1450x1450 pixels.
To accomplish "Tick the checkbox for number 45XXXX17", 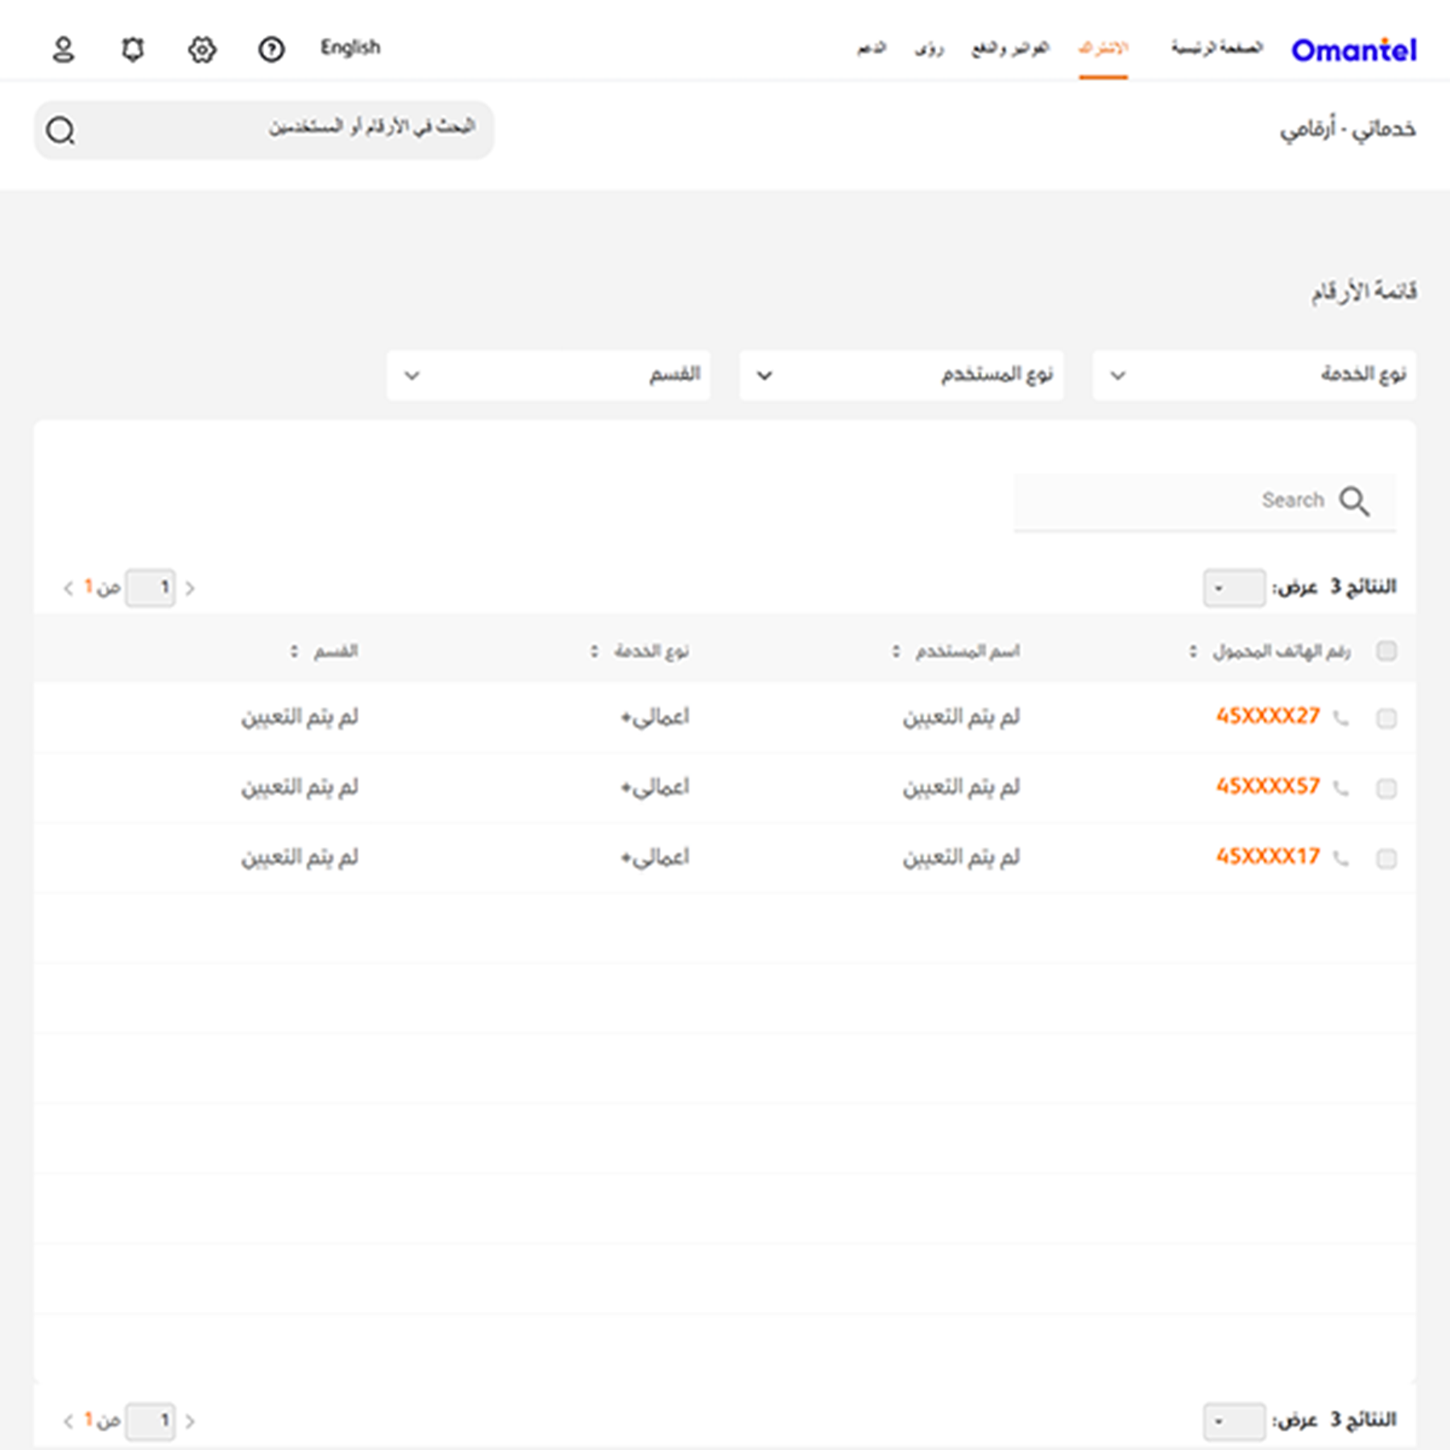I will point(1386,859).
